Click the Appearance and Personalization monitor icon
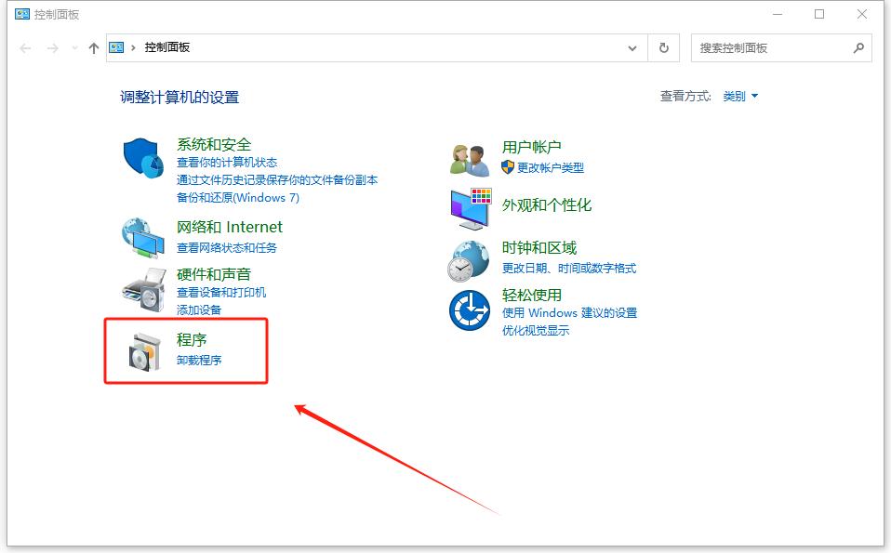 click(470, 208)
